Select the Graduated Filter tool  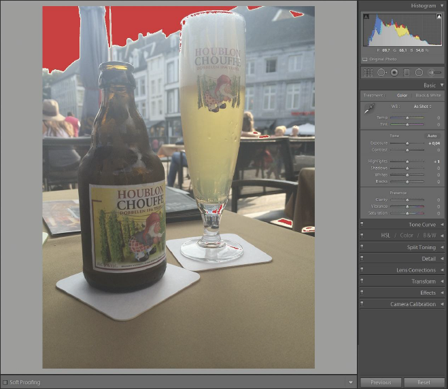(407, 73)
